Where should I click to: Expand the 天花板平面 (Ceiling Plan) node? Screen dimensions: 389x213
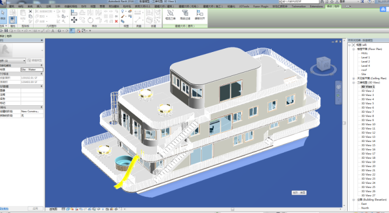[x=354, y=78]
